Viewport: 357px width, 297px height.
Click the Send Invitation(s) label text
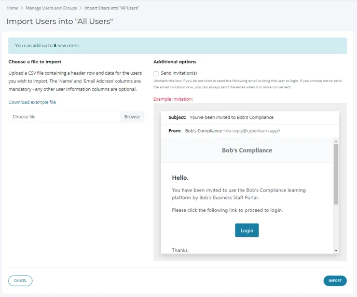coord(178,74)
